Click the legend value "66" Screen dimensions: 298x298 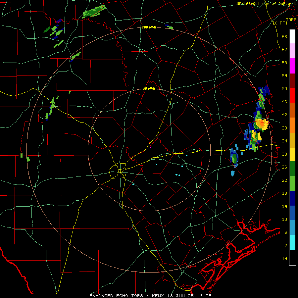point(284,36)
